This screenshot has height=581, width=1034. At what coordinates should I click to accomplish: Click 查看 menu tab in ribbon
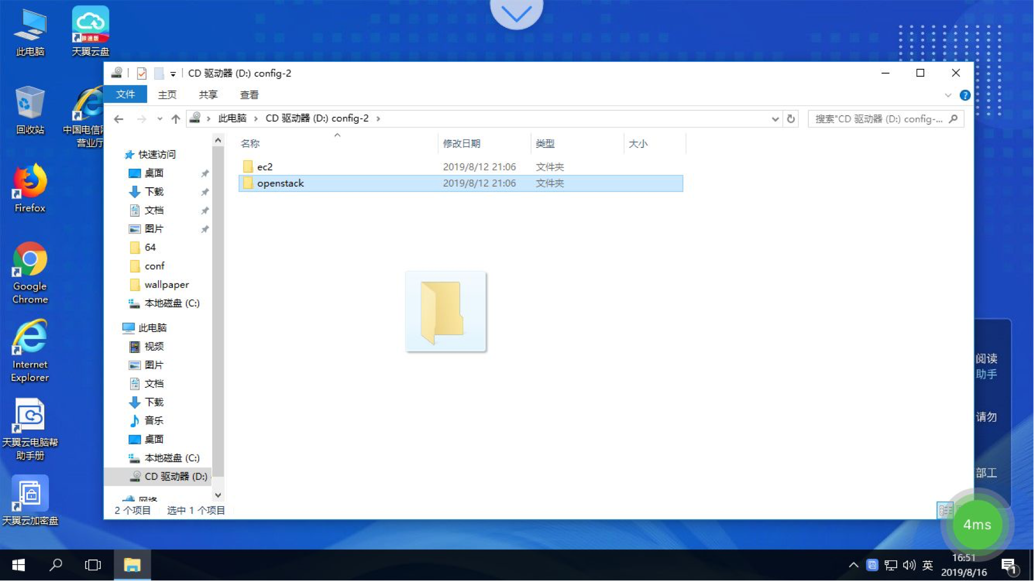[249, 94]
